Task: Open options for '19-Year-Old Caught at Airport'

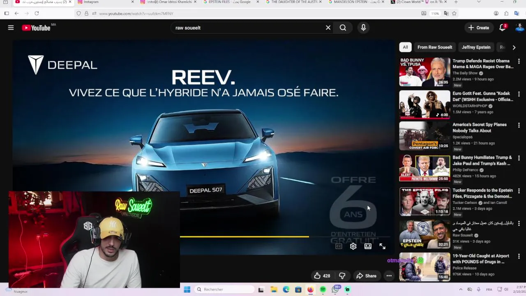Action: tap(519, 256)
